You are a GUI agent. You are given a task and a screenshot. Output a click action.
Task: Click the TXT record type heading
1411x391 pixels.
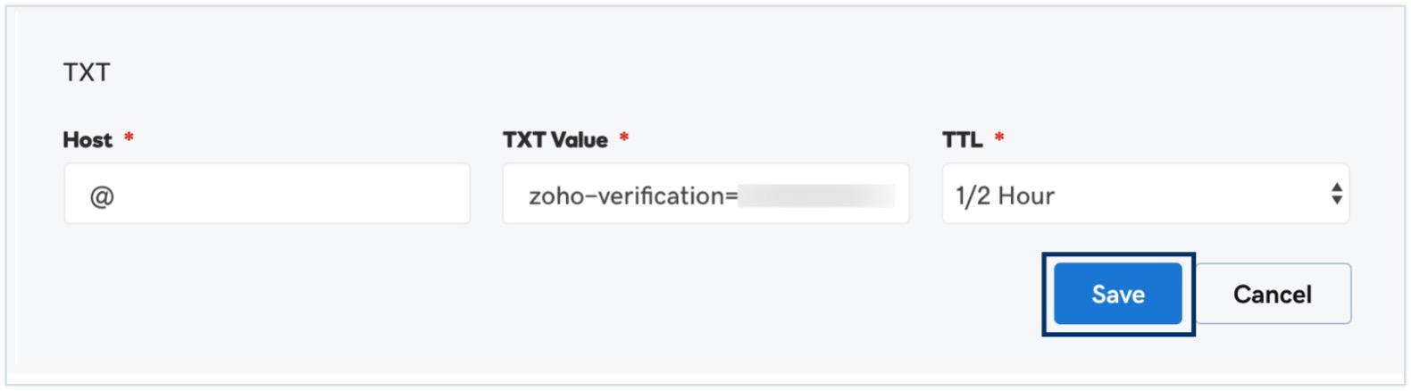click(87, 72)
